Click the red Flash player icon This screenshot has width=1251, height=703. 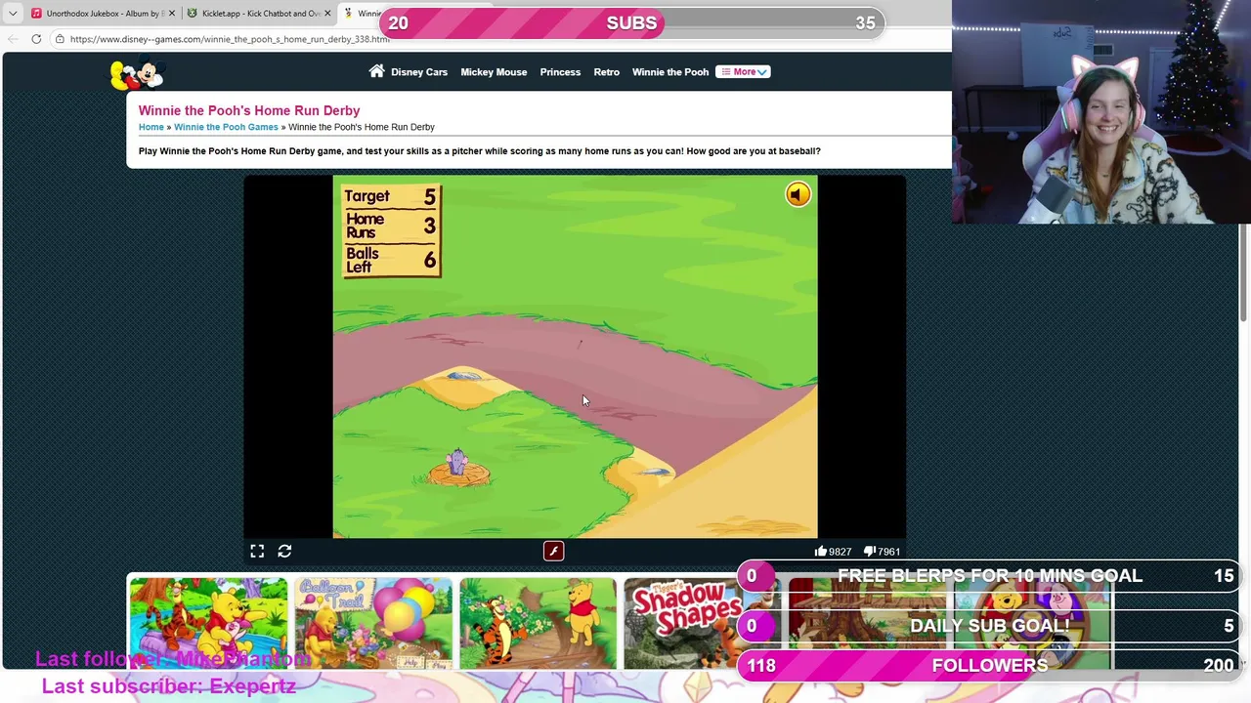[x=553, y=552]
